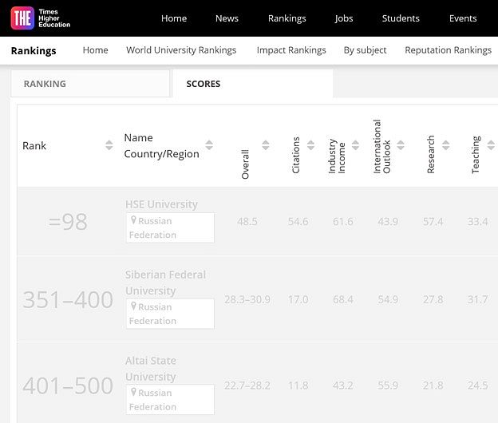Sort table by Rank arrows

click(x=109, y=145)
